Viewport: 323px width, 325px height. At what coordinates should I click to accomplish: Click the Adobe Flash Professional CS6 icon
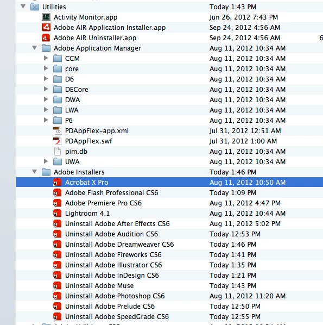[58, 193]
